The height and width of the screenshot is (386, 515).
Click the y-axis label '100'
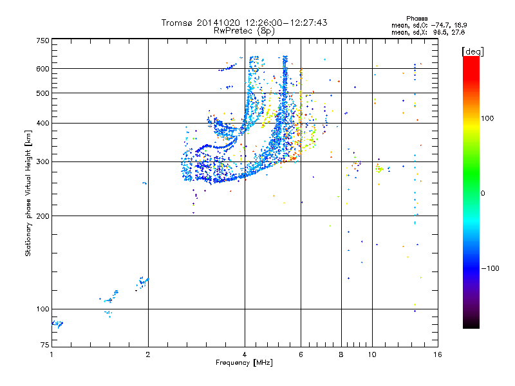point(42,309)
